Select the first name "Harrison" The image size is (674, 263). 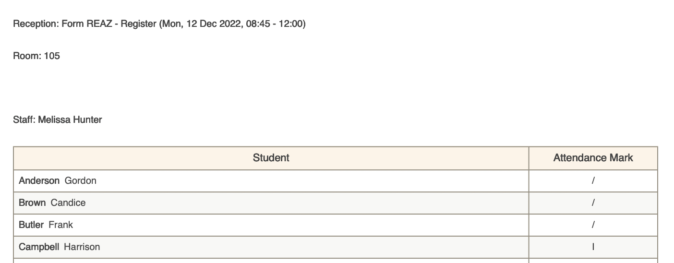[x=82, y=247]
